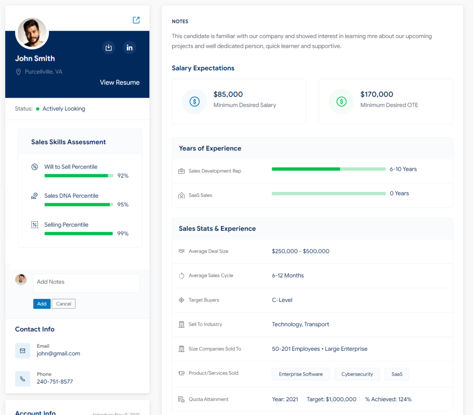Click the $85,000 salary amount
Screen dimensions: 473x415
[x=228, y=94]
